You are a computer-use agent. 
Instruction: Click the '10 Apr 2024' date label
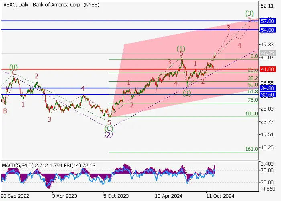coord(169,196)
